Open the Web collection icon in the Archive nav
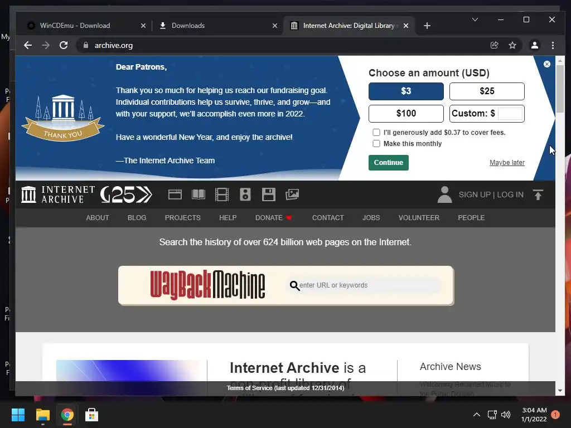Image resolution: width=571 pixels, height=428 pixels. coord(175,194)
